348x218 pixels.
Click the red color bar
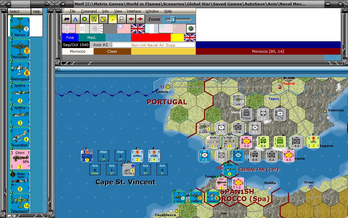pyautogui.click(x=151, y=38)
